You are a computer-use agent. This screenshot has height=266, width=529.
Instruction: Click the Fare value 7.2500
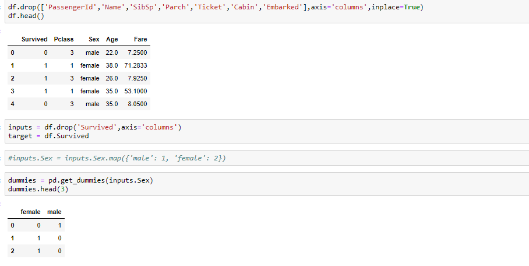(x=137, y=52)
